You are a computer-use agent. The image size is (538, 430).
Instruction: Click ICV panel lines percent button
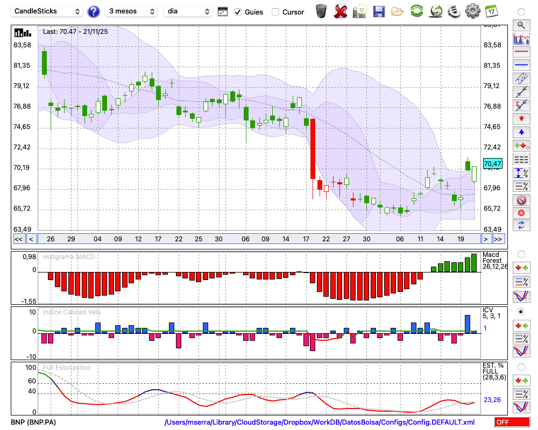point(521,339)
